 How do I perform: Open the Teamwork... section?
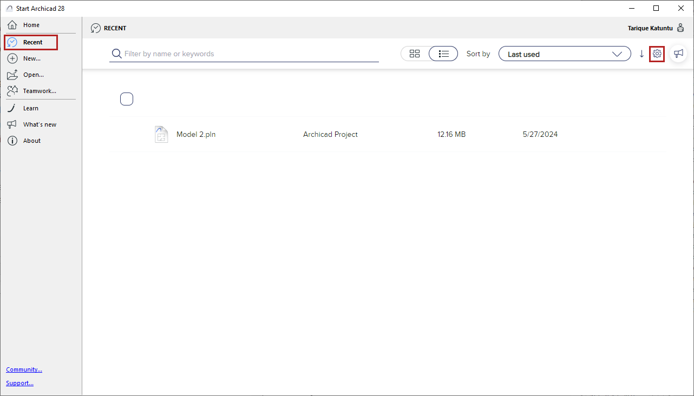click(40, 91)
